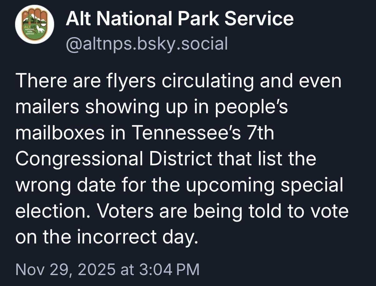Click the words "special election" in the post

tap(312, 185)
